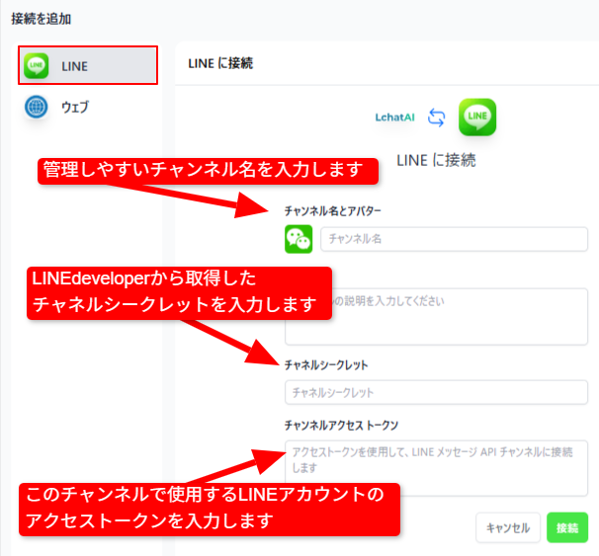Click the green LINE icon in the sidebar
Image resolution: width=599 pixels, height=556 pixels.
pos(37,66)
